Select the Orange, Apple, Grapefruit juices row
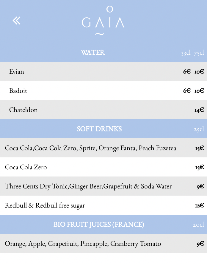 (x=103, y=243)
